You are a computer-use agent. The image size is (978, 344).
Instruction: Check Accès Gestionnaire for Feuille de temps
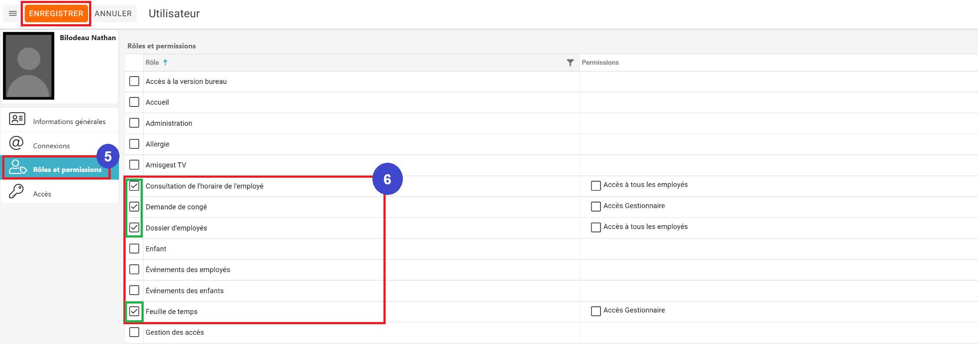pyautogui.click(x=596, y=311)
